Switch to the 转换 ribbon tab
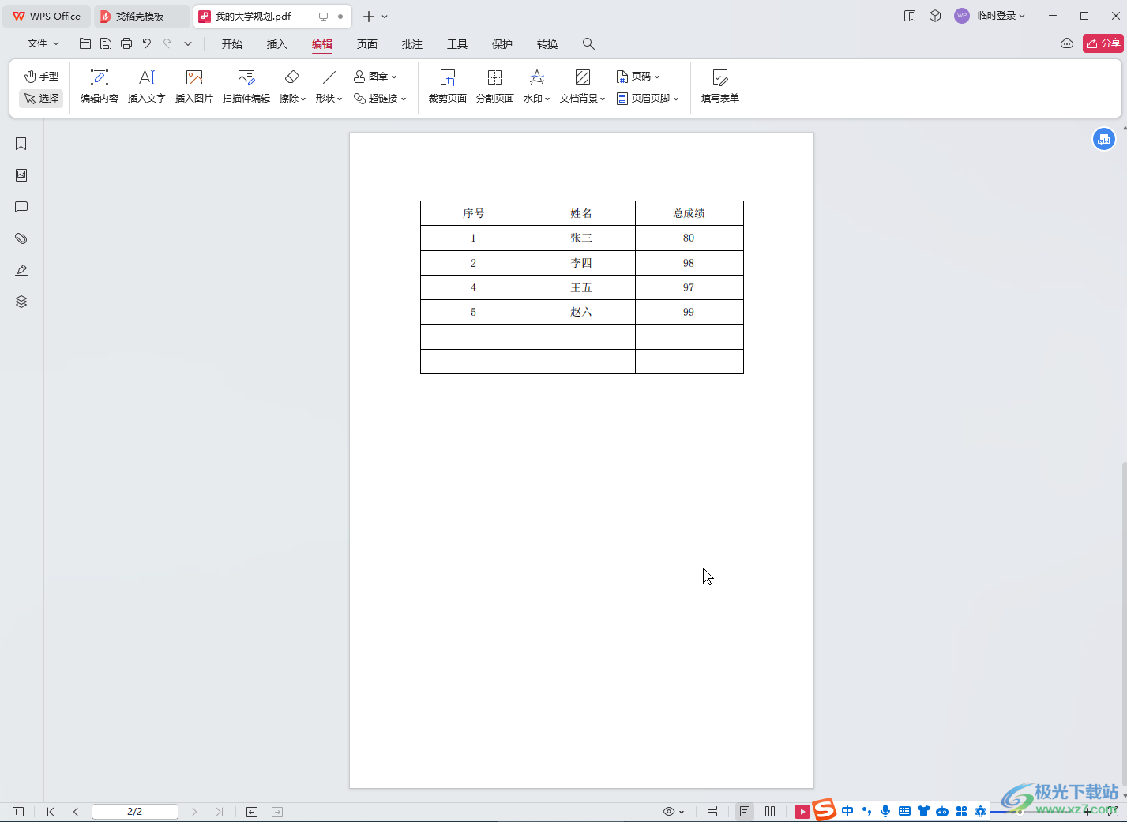Image resolution: width=1127 pixels, height=822 pixels. click(547, 44)
